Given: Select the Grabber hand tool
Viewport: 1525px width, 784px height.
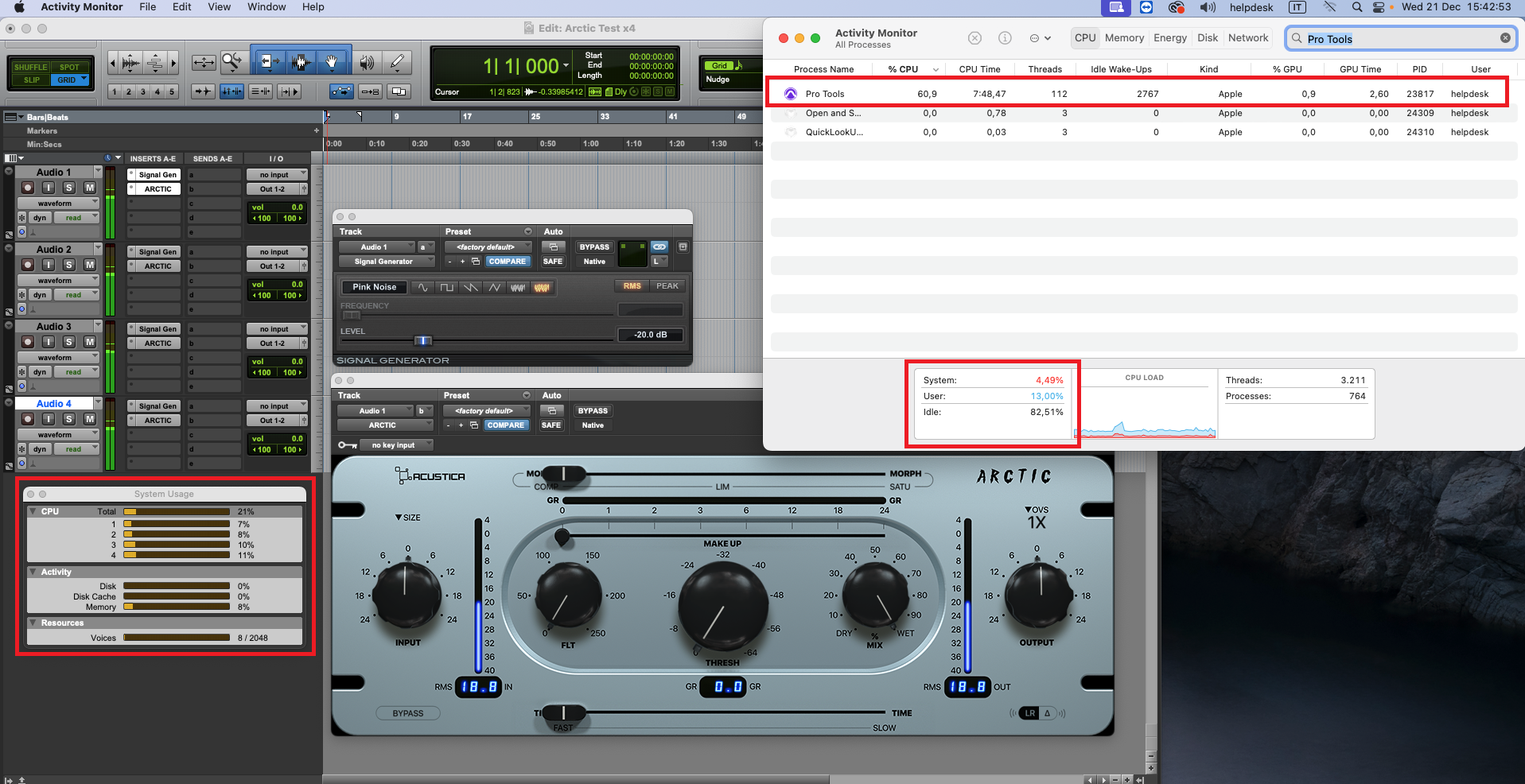Looking at the screenshot, I should coord(332,62).
